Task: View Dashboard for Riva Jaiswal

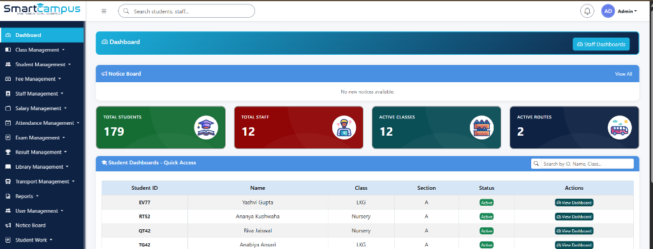Action: (574, 231)
